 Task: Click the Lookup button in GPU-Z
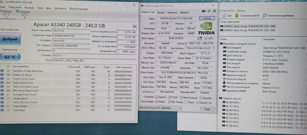[207, 18]
